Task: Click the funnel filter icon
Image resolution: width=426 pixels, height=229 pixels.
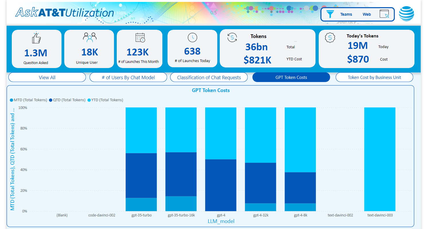Action: 330,14
